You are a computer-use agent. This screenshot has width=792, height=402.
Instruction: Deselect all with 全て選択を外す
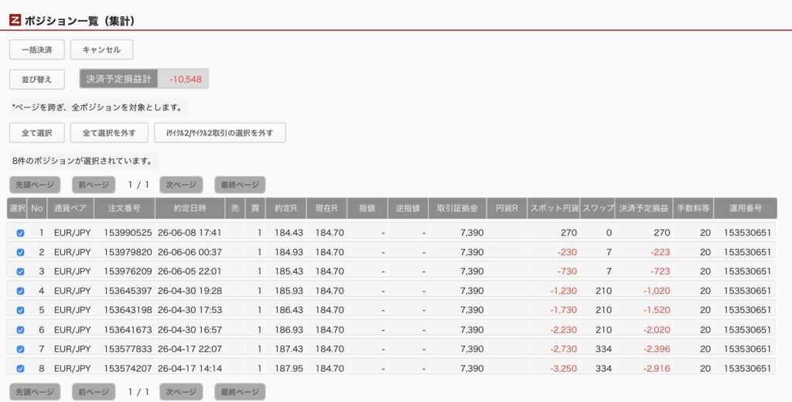click(109, 133)
